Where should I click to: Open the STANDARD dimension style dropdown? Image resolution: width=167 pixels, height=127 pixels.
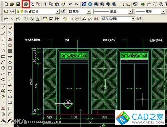click(133, 19)
